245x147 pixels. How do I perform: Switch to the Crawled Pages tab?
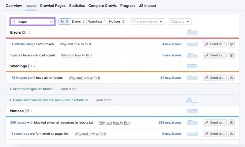53,6
